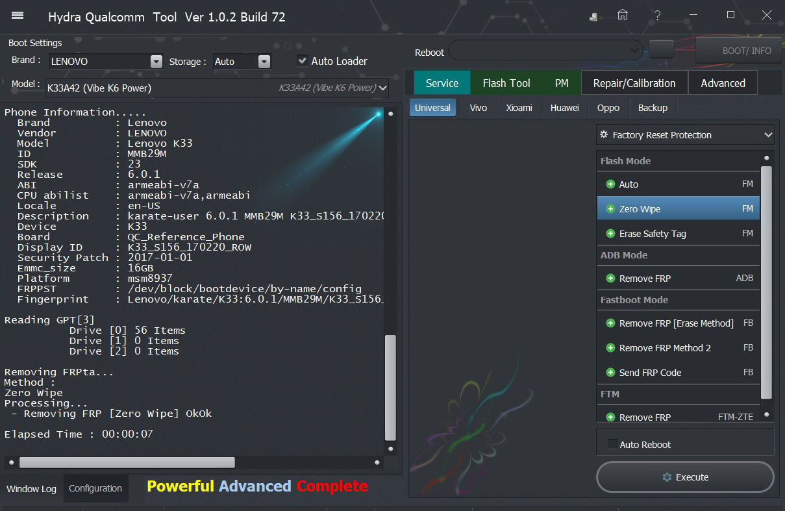Click plus icon beside FTM-ZTE Remove FRP
Image resolution: width=785 pixels, height=511 pixels.
click(x=610, y=418)
